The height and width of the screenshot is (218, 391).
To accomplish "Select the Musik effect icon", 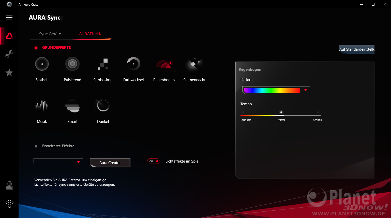I will tap(42, 106).
